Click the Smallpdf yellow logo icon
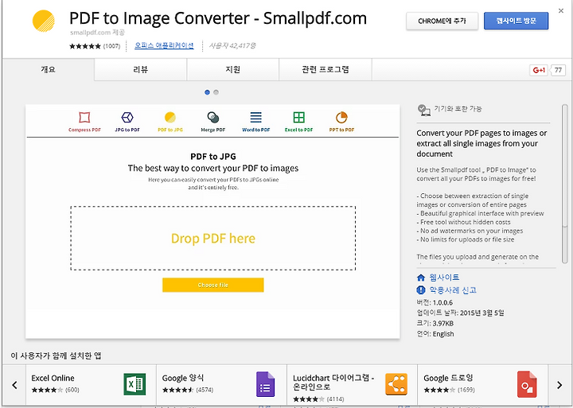The width and height of the screenshot is (573, 408). tap(44, 21)
